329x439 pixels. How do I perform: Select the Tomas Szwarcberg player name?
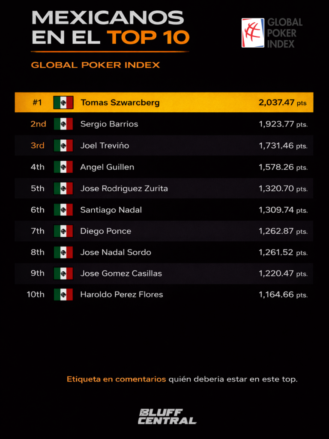(x=120, y=102)
